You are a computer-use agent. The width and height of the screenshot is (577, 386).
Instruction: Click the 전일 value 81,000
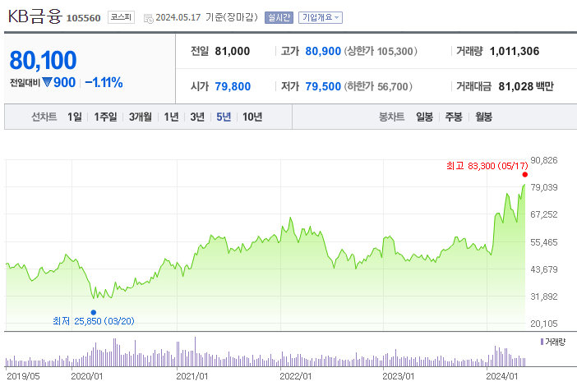(x=233, y=51)
